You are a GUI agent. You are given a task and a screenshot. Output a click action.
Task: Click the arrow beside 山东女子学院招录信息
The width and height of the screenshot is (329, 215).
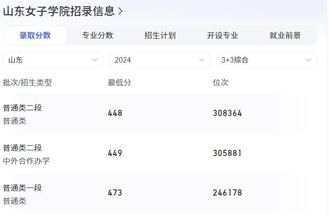(120, 11)
